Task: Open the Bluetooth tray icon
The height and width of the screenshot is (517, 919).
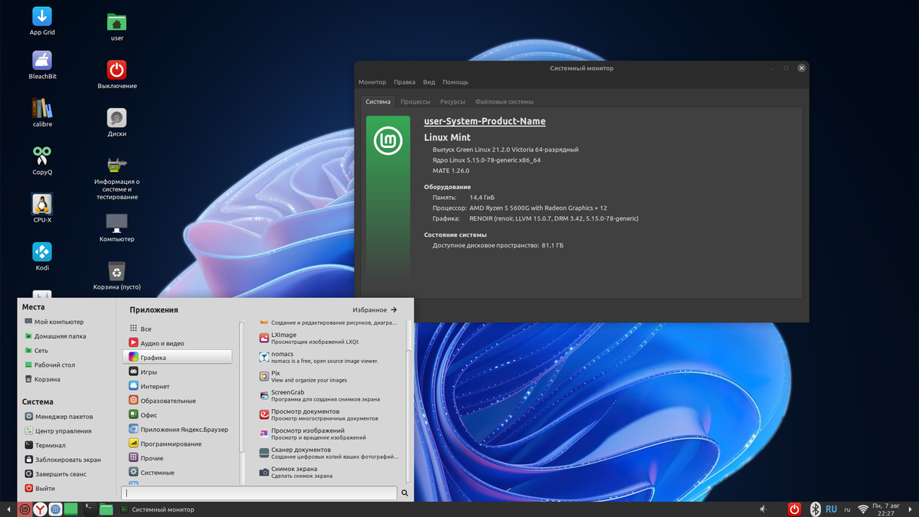Action: point(816,509)
